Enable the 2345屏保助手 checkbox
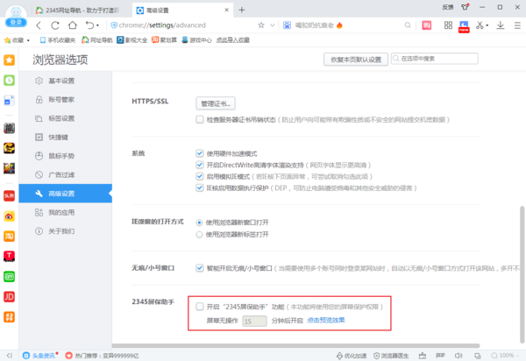The width and height of the screenshot is (526, 361). [200, 308]
